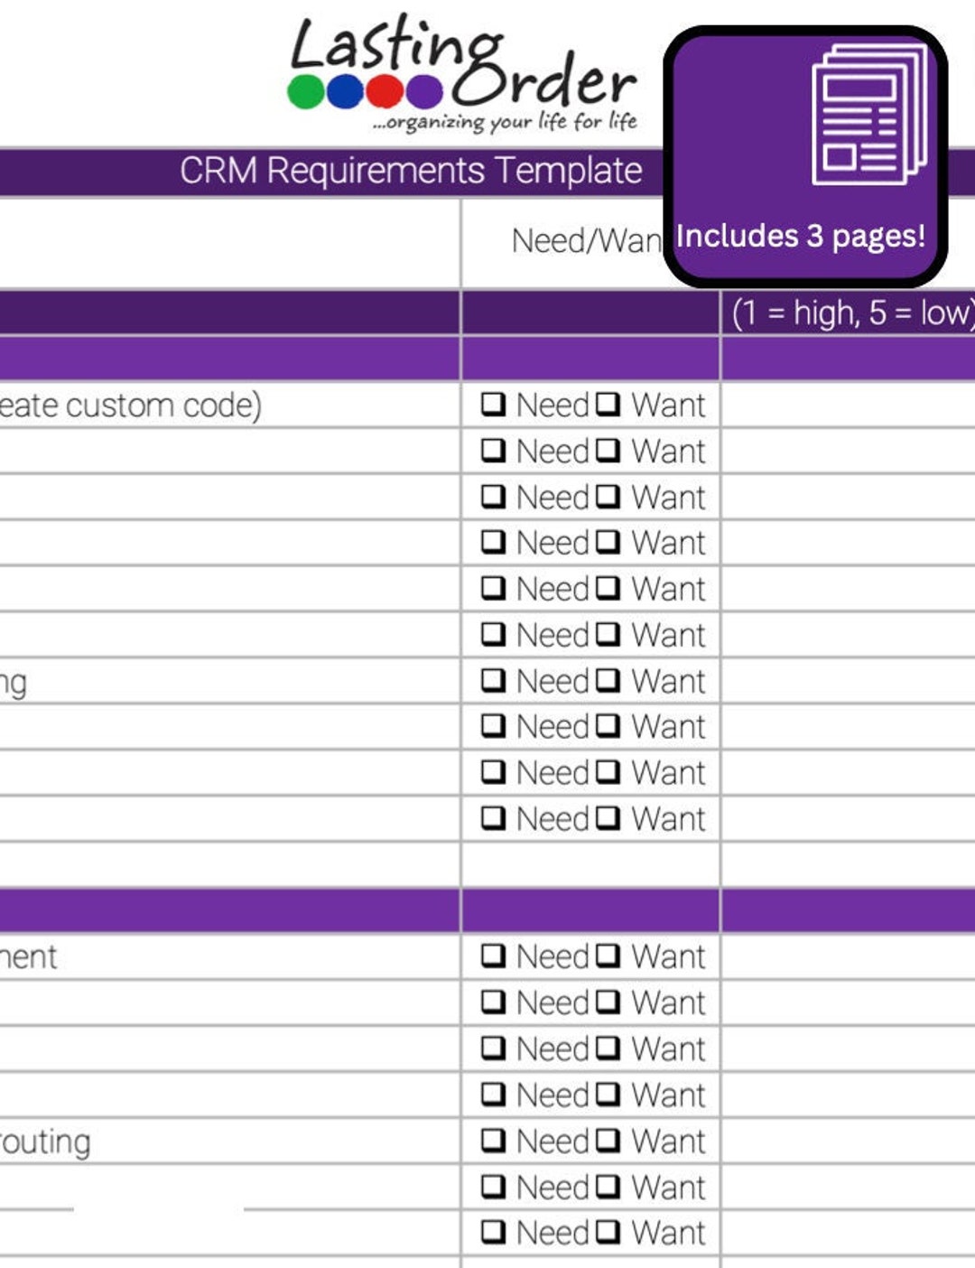
Task: Check Want box in custom code row
Action: click(608, 404)
